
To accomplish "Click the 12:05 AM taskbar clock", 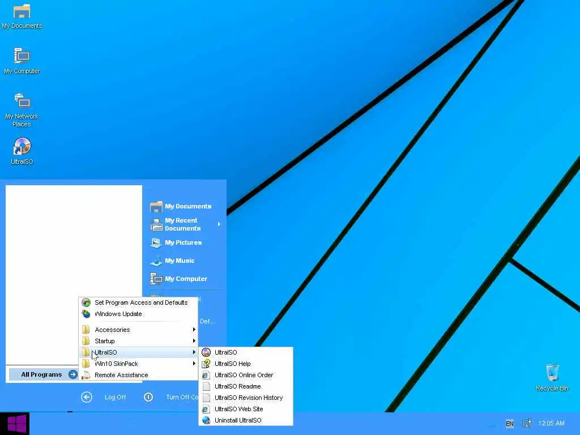I will pos(551,423).
